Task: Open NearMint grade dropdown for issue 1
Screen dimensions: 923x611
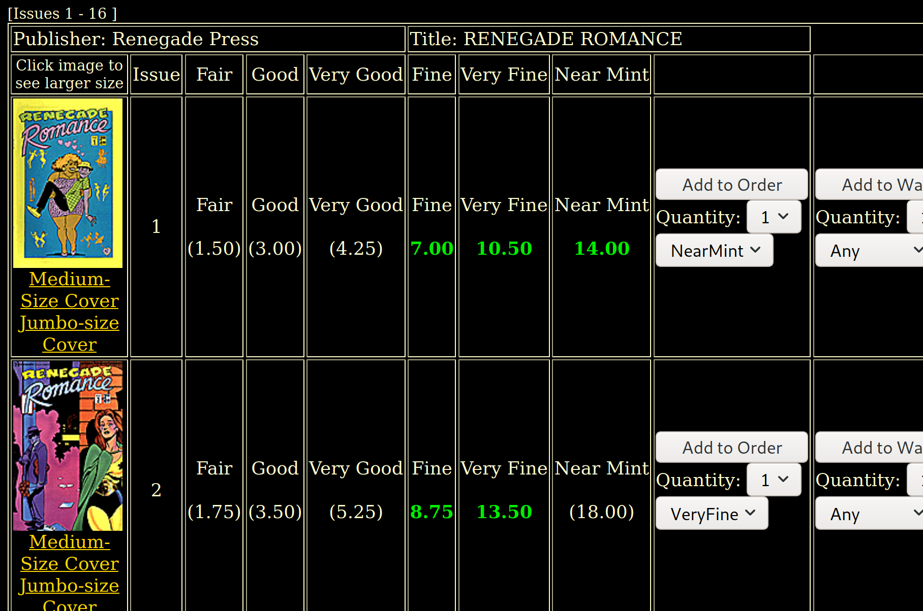Action: coord(715,251)
